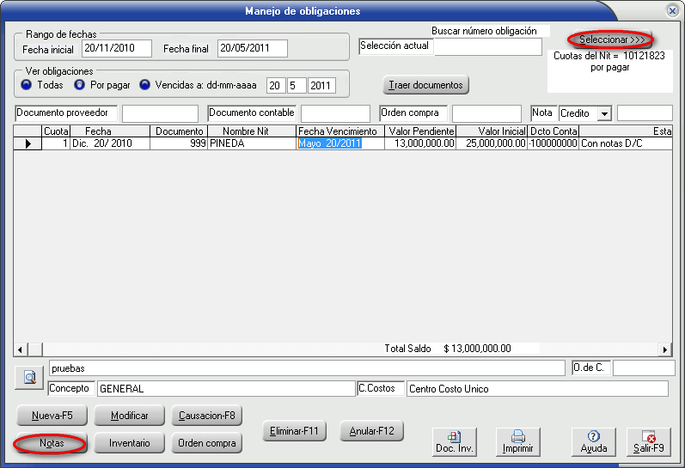This screenshot has width=685, height=468.
Task: Select the row pointer arrow indicator
Action: pyautogui.click(x=28, y=144)
